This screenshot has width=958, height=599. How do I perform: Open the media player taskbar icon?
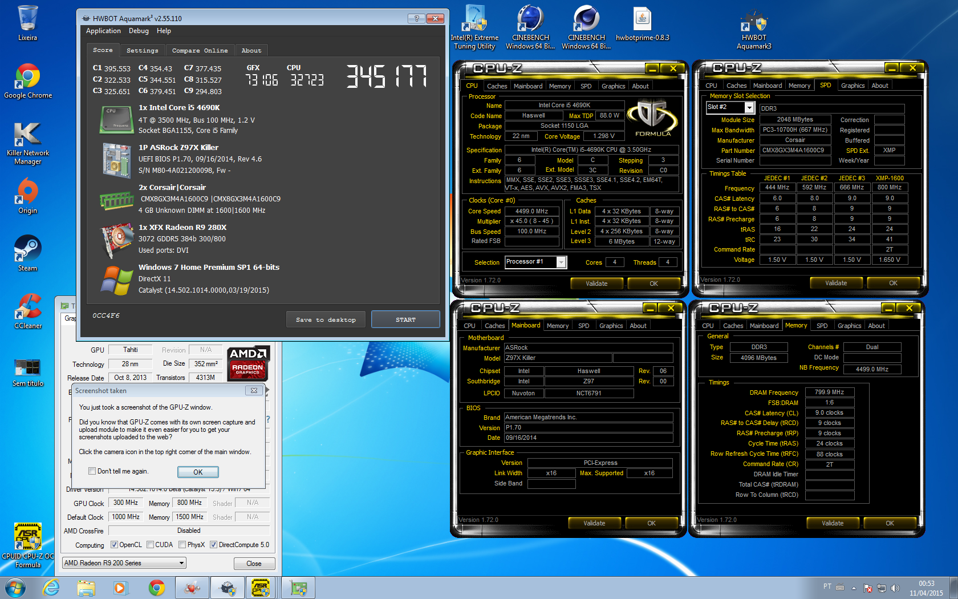pos(120,588)
